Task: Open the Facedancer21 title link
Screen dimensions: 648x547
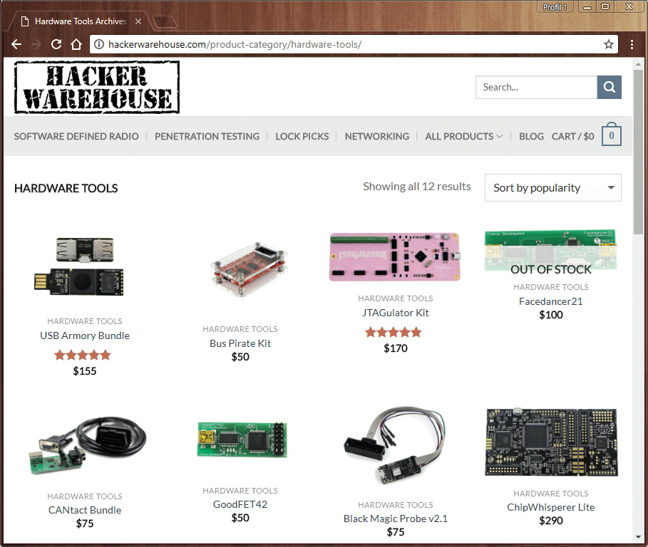Action: 551,301
